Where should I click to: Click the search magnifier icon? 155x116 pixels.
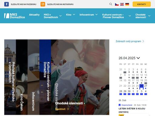click(111, 4)
